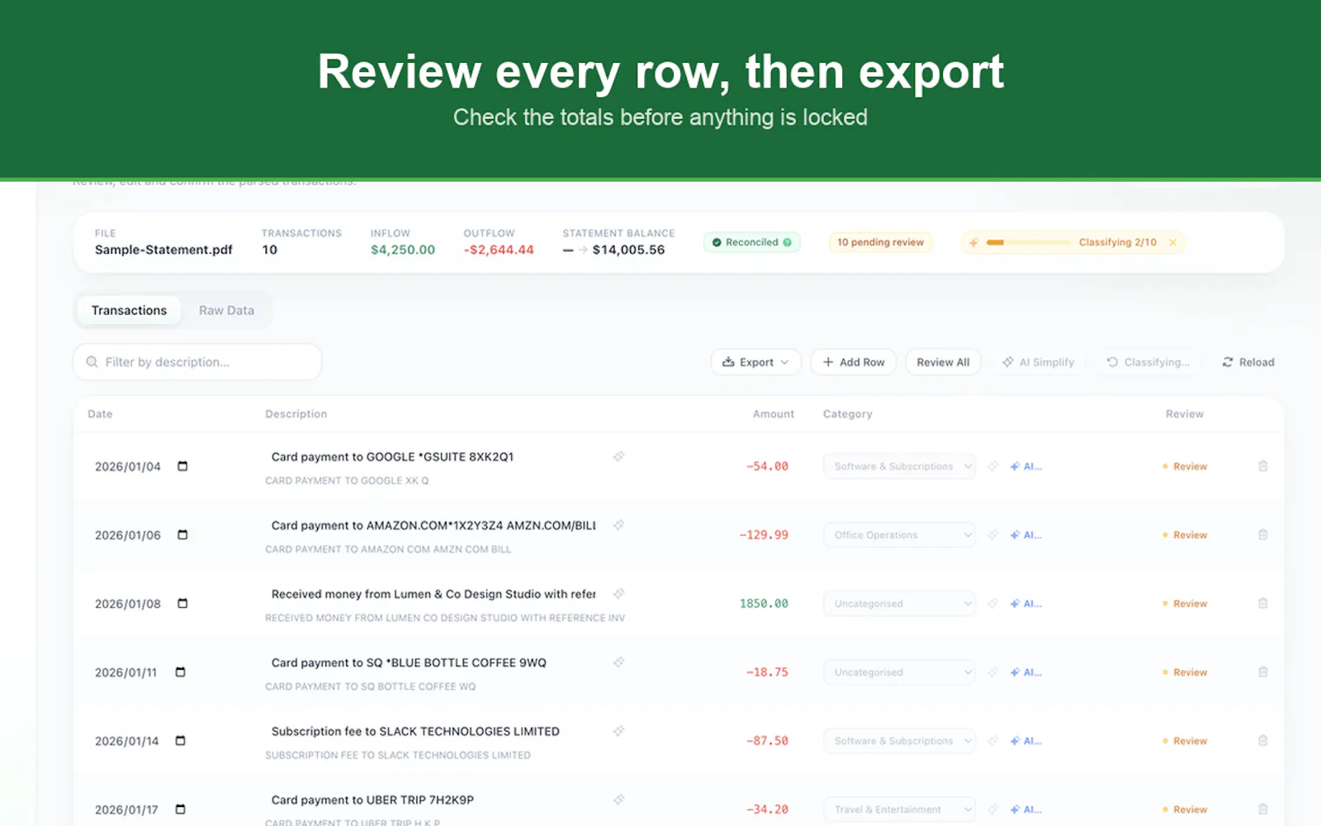
Task: Open the calendar picker for 2026/01/08
Action: [182, 604]
